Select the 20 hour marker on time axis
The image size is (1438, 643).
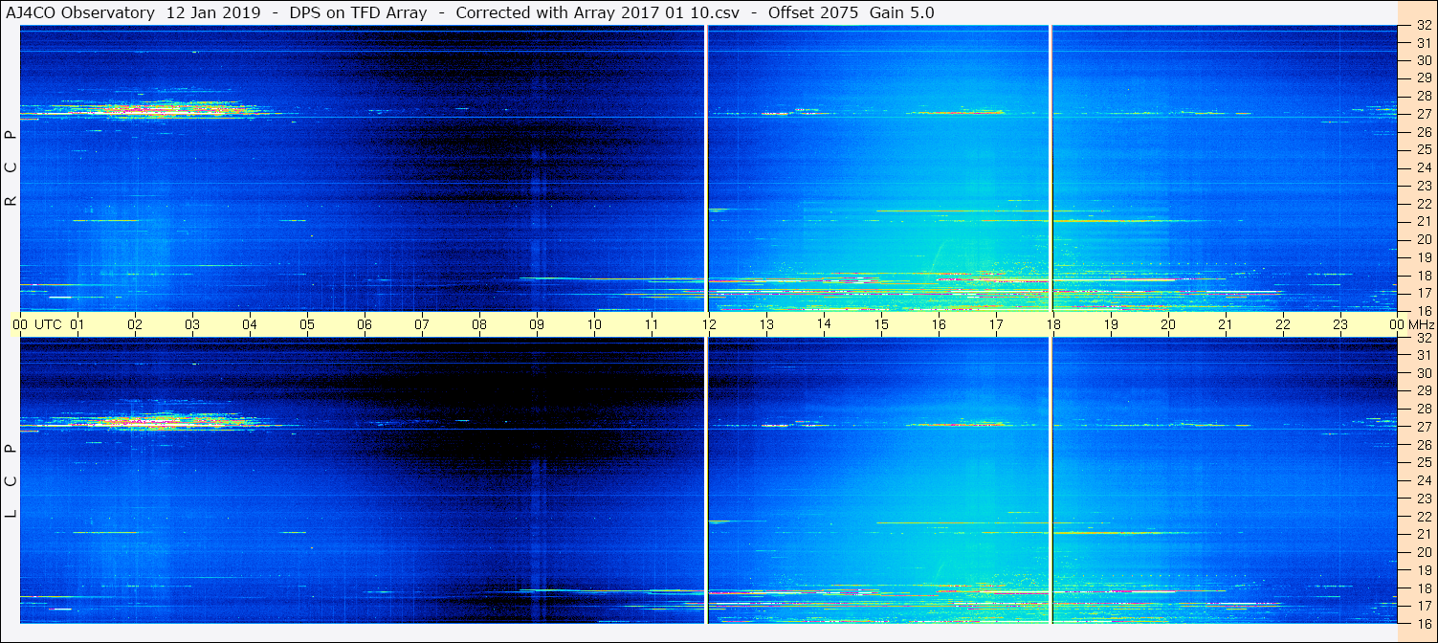tap(1168, 324)
